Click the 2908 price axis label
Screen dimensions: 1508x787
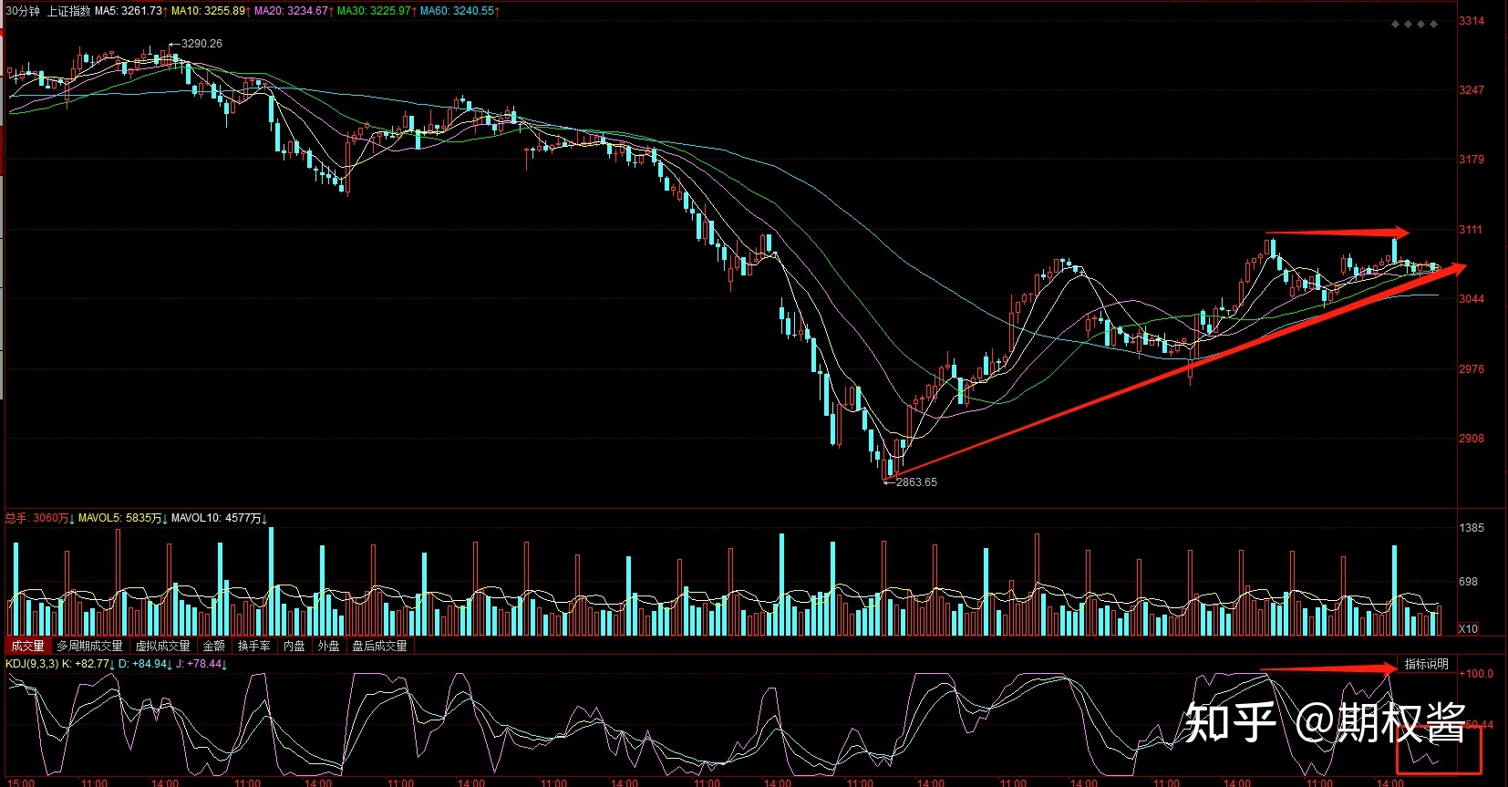(x=1472, y=439)
